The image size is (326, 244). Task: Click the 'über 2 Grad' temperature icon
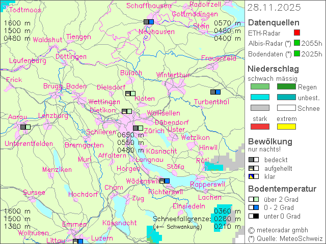click(x=254, y=199)
